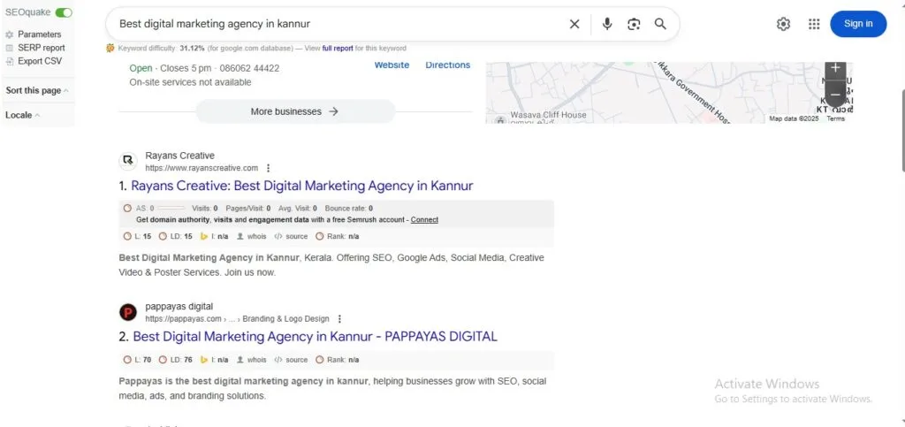
Task: Click the Rayans Creative site name
Action: pos(179,156)
